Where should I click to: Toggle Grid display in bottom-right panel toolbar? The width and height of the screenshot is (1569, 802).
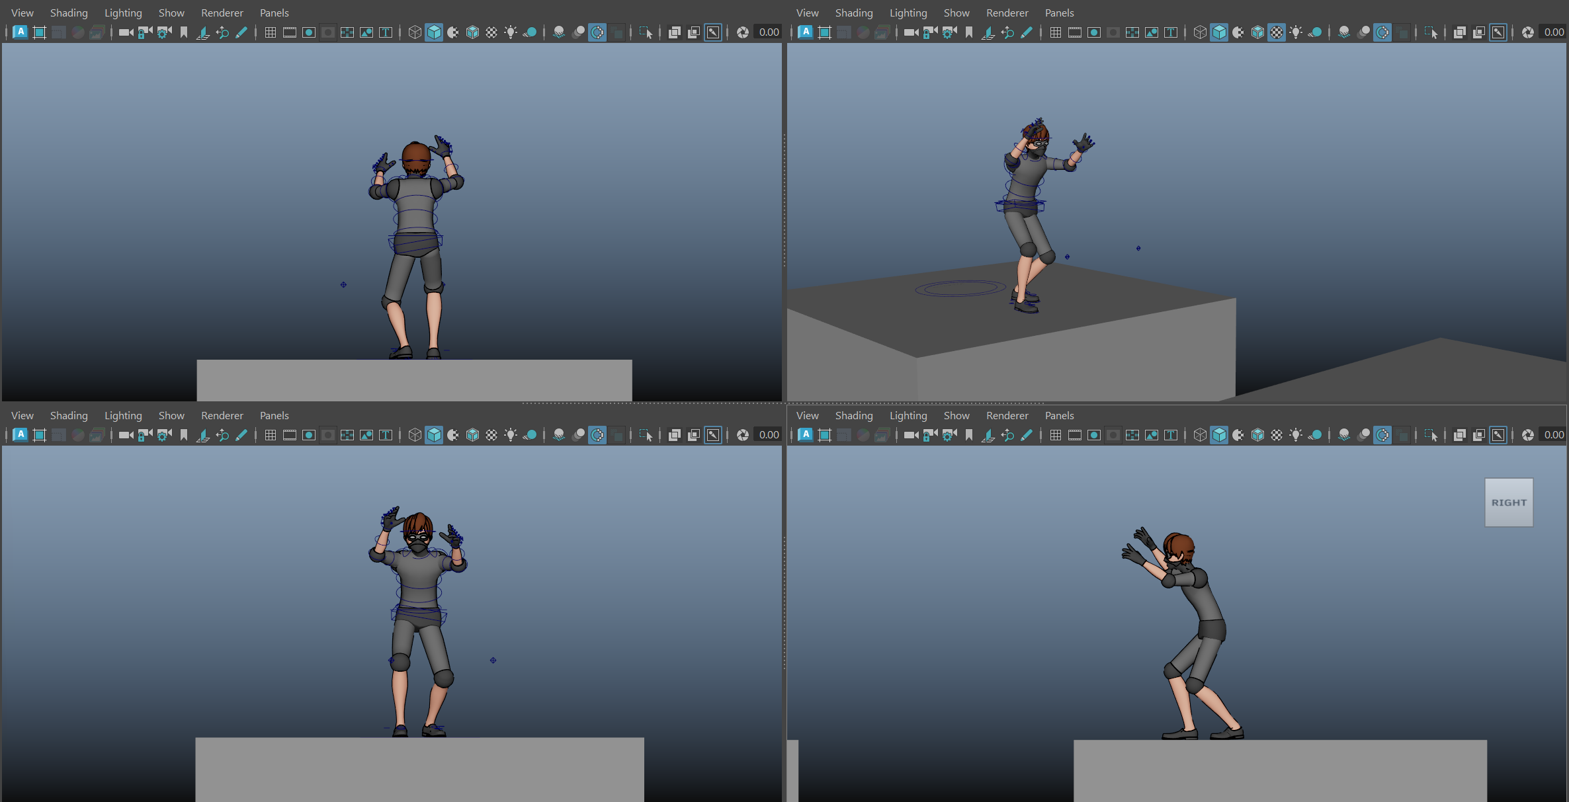click(x=1055, y=435)
